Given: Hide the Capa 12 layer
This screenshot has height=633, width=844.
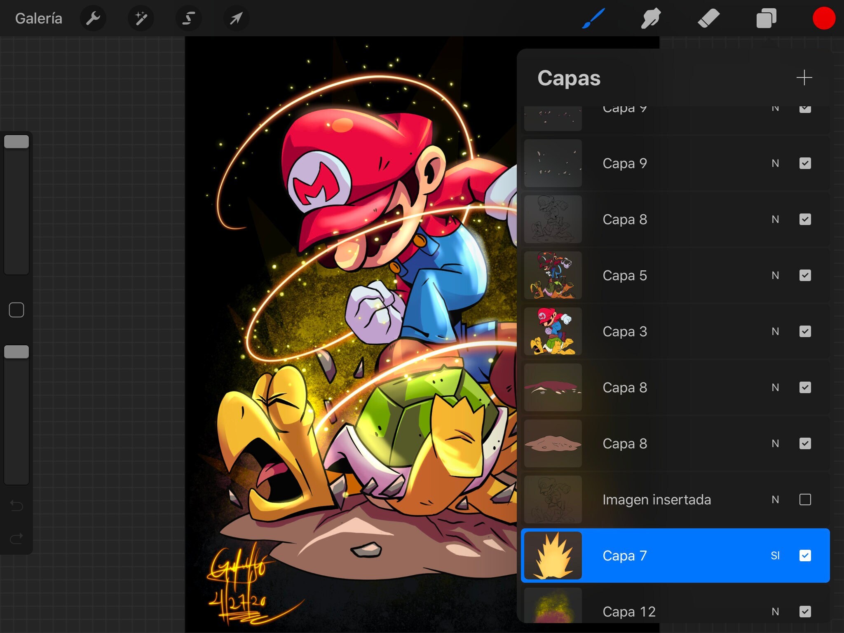Looking at the screenshot, I should point(805,612).
